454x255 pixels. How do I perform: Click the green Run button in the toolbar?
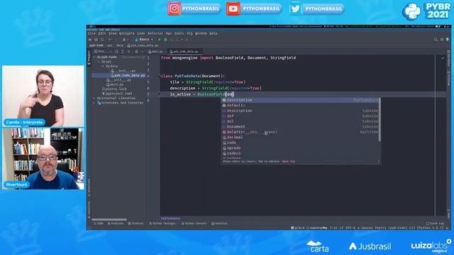pos(159,40)
